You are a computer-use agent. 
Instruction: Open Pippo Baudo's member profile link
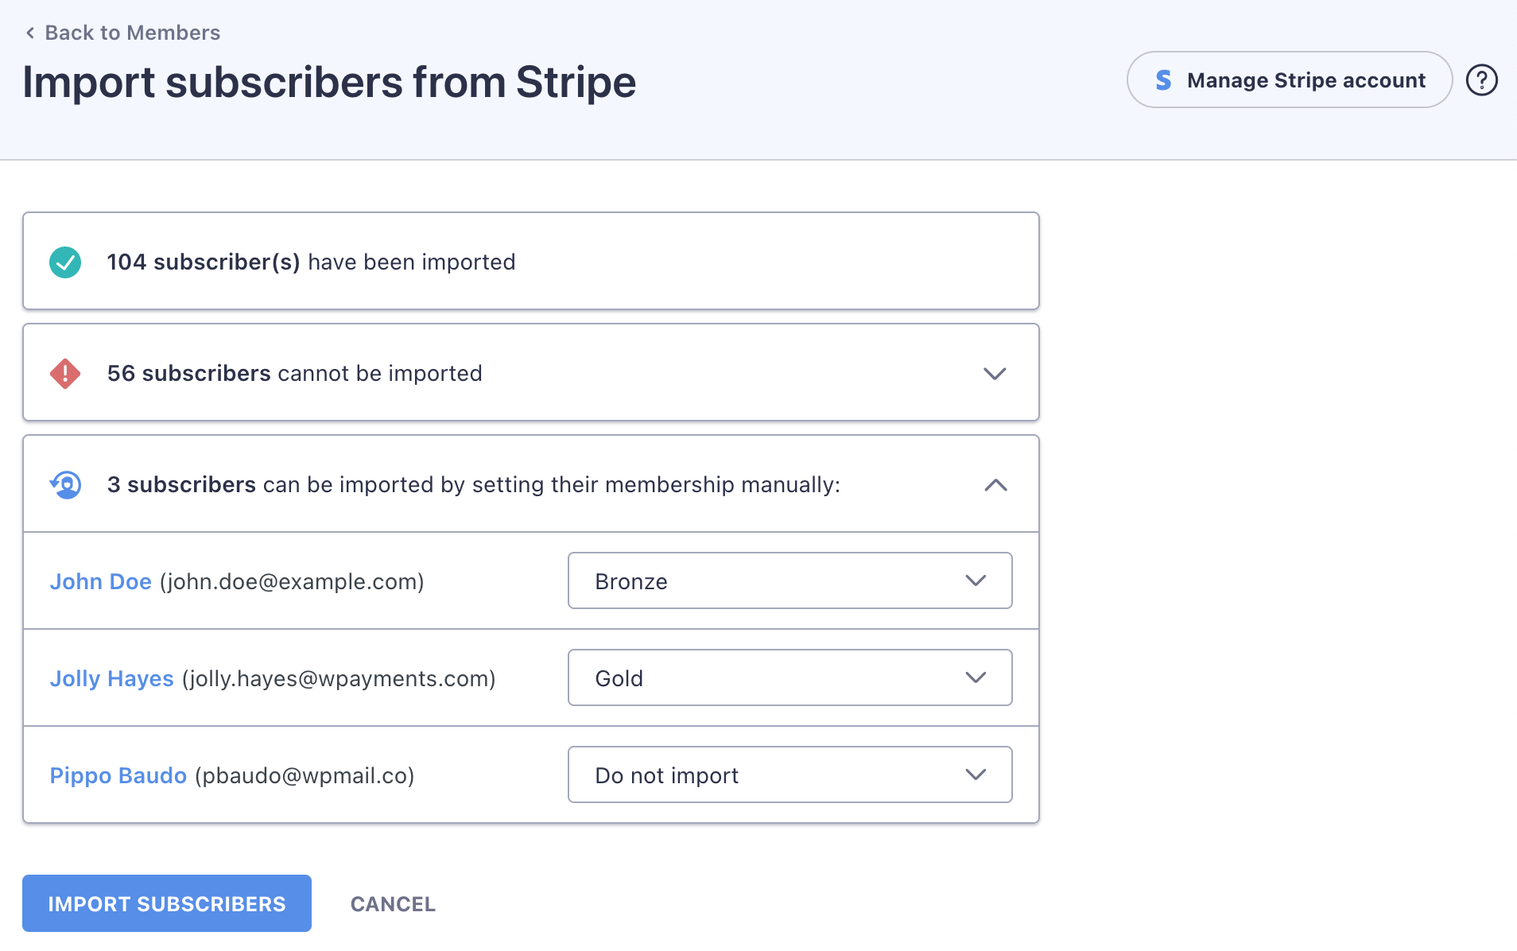(x=118, y=776)
